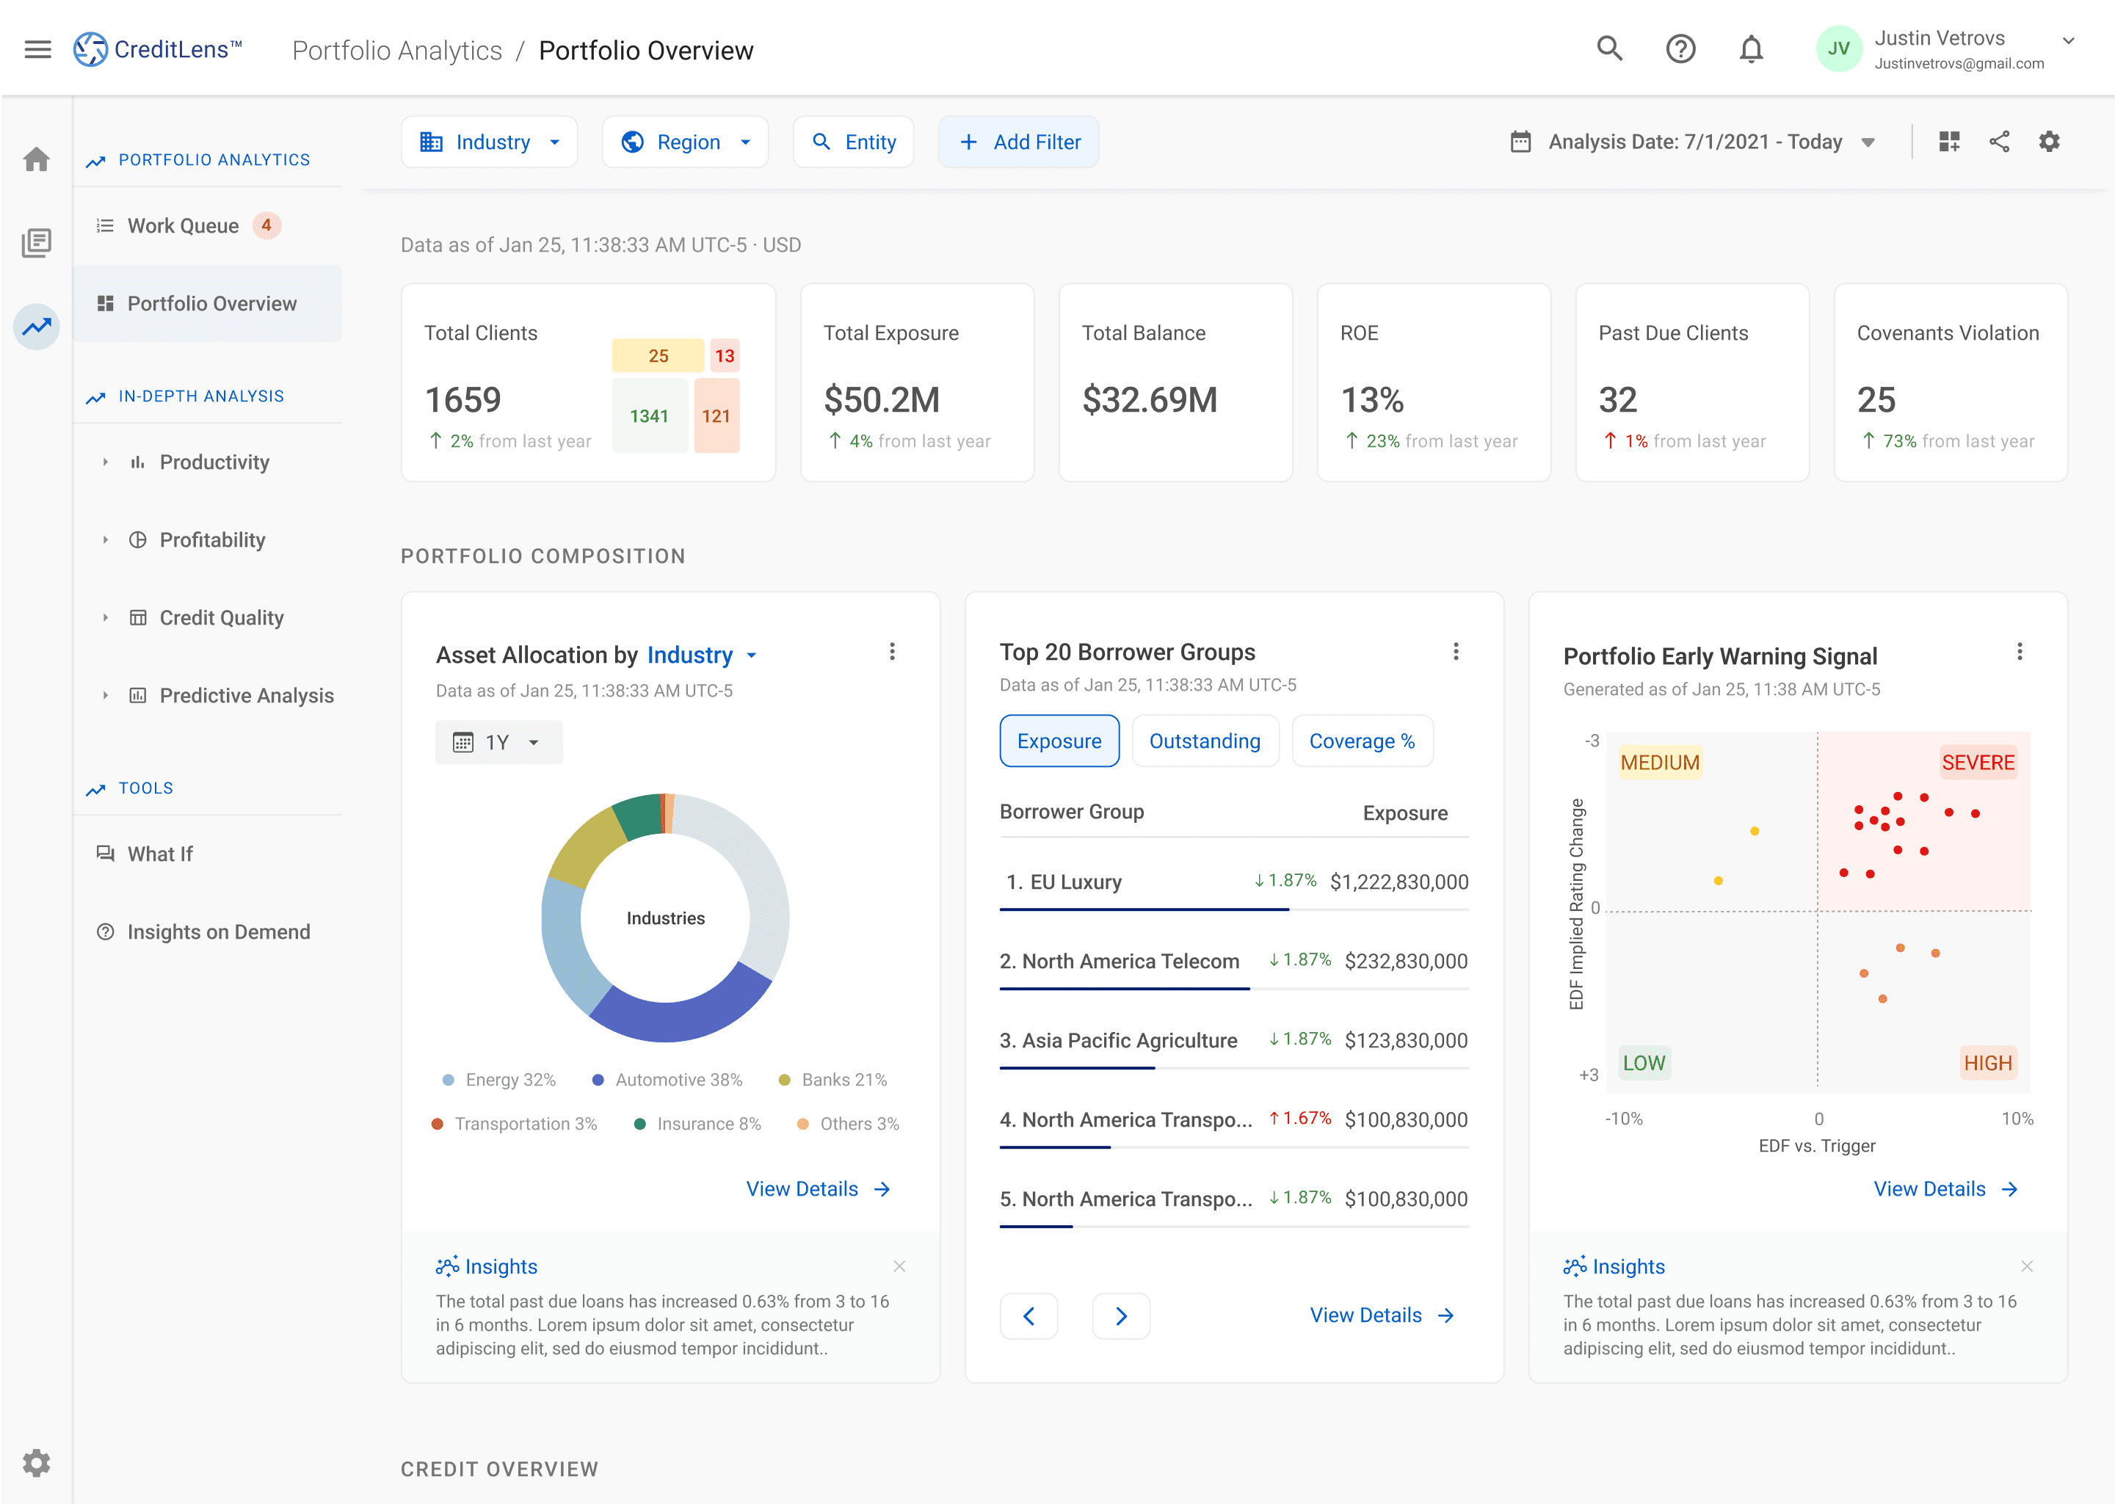Screen dimensions: 2115x1504
Task: Open Work Queue in sidebar
Action: click(184, 226)
